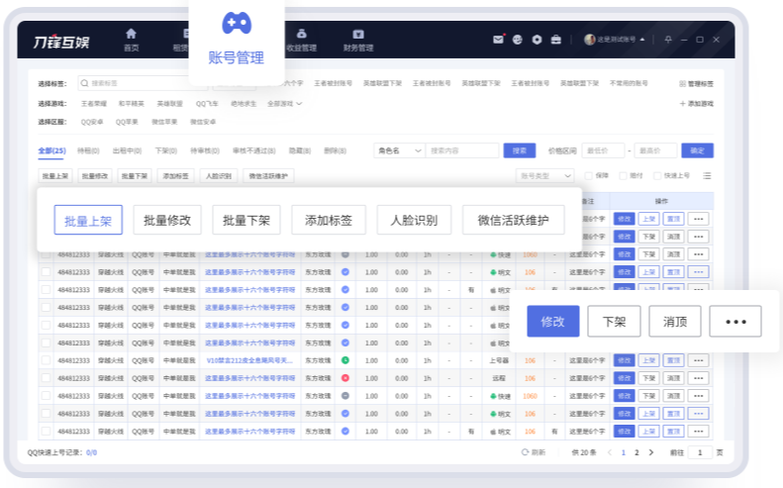Open the 账号管理 game controller icon
The width and height of the screenshot is (783, 488).
[236, 23]
